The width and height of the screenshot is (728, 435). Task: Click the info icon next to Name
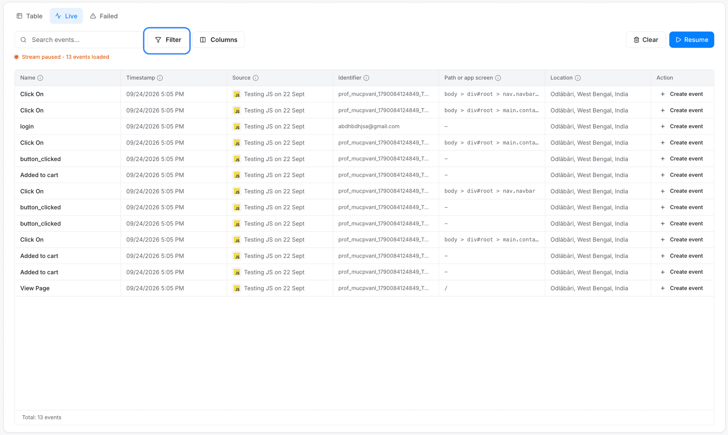pyautogui.click(x=40, y=78)
